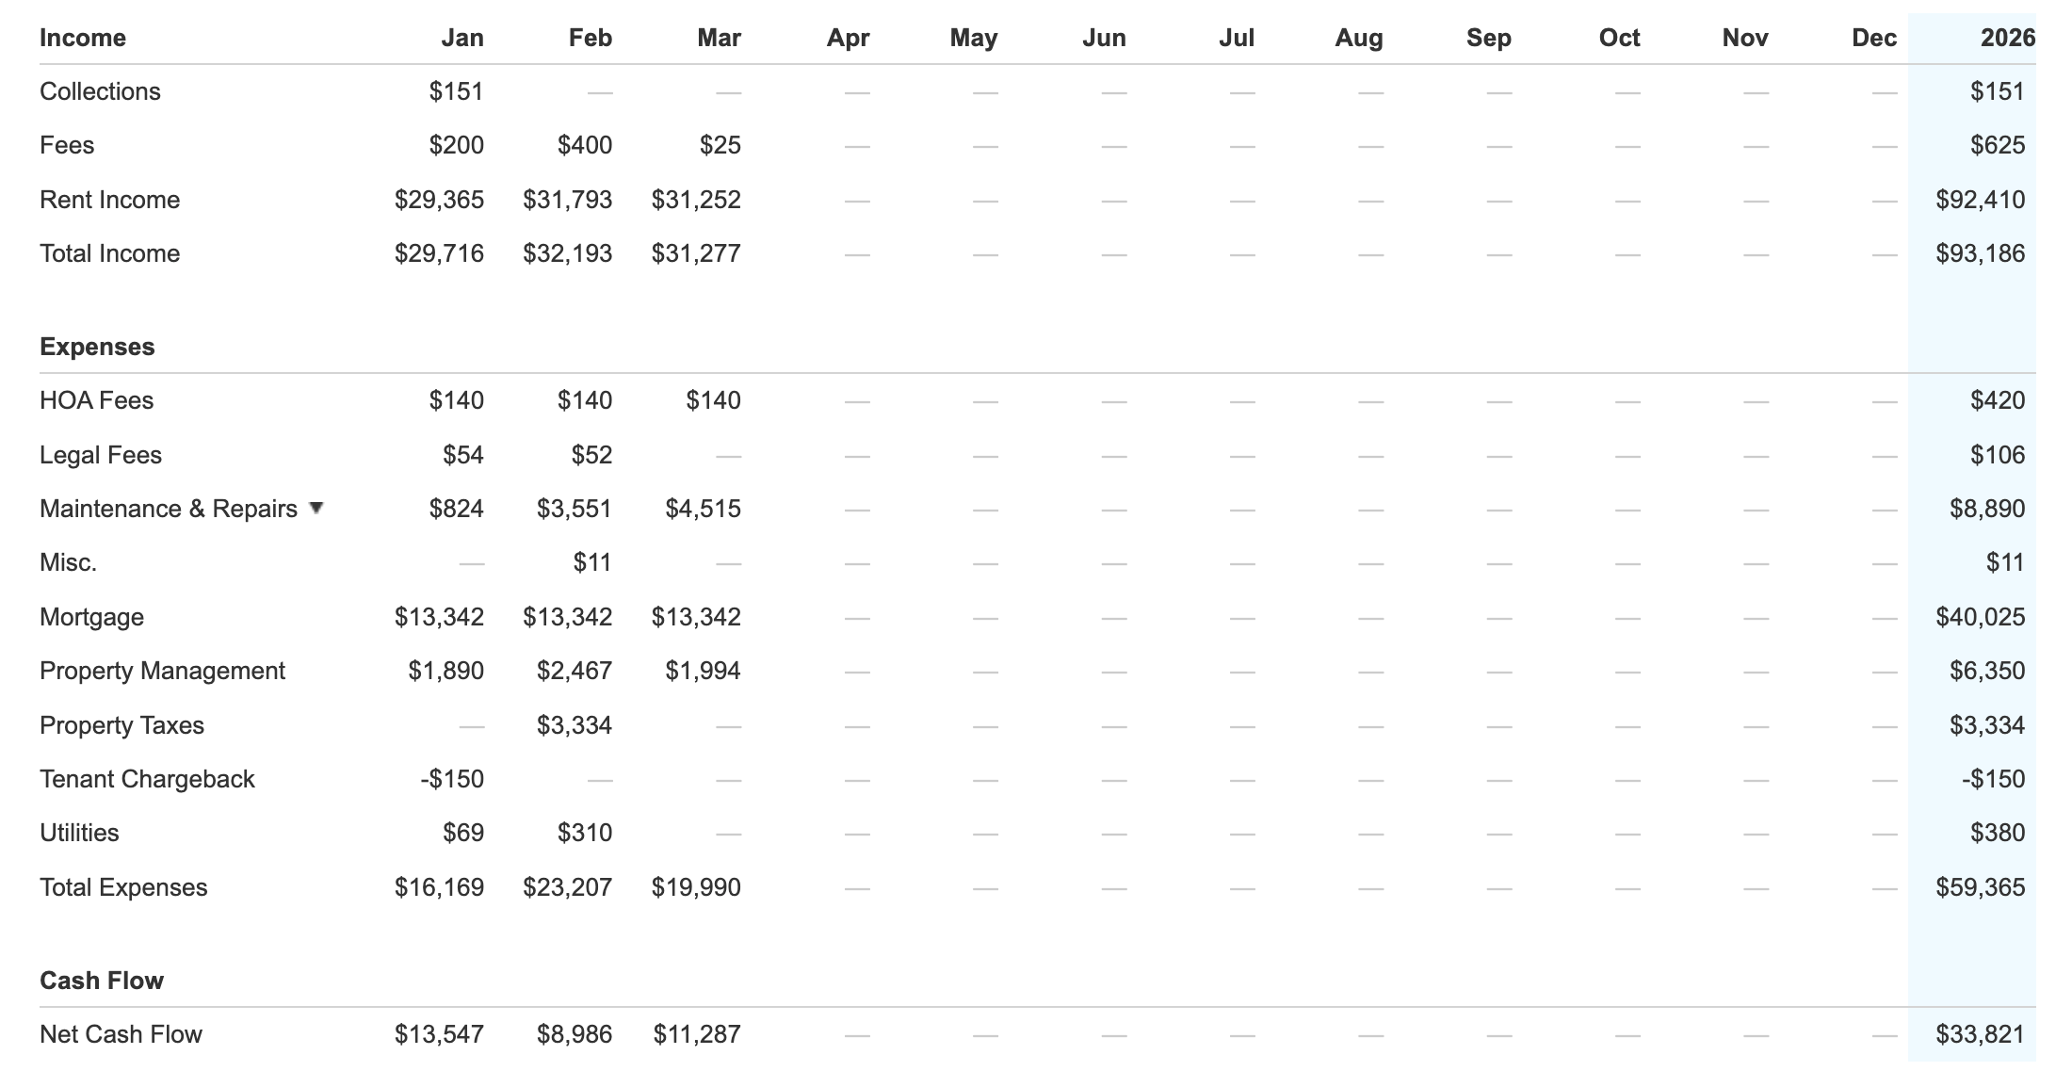Expand the Maintenance & Repairs row arrow
2072x1087 pixels.
[316, 508]
